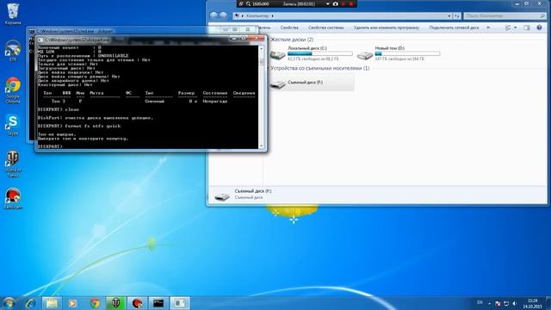
Task: Stop recording with the red stop button
Action: (350, 3)
